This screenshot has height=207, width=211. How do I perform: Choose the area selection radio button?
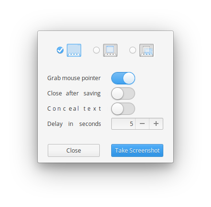click(133, 50)
